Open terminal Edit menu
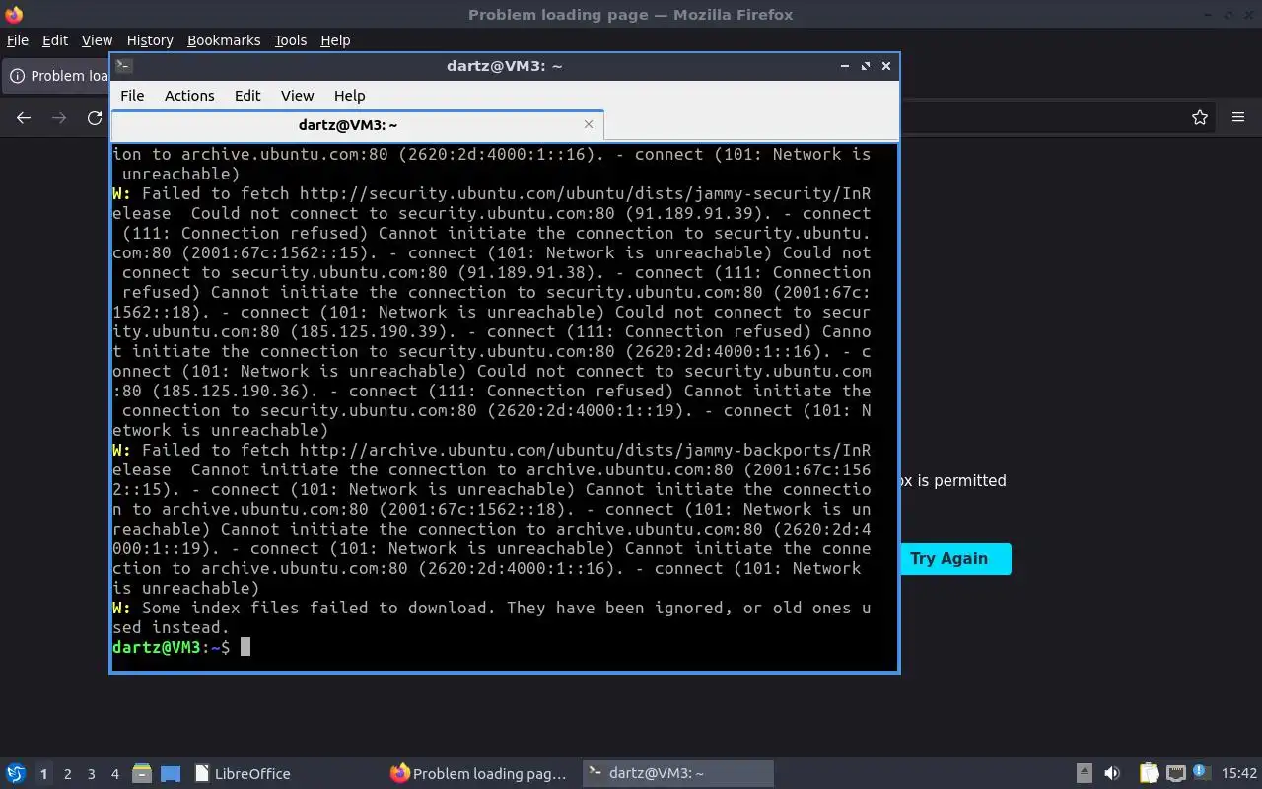This screenshot has width=1262, height=789. pyautogui.click(x=247, y=96)
